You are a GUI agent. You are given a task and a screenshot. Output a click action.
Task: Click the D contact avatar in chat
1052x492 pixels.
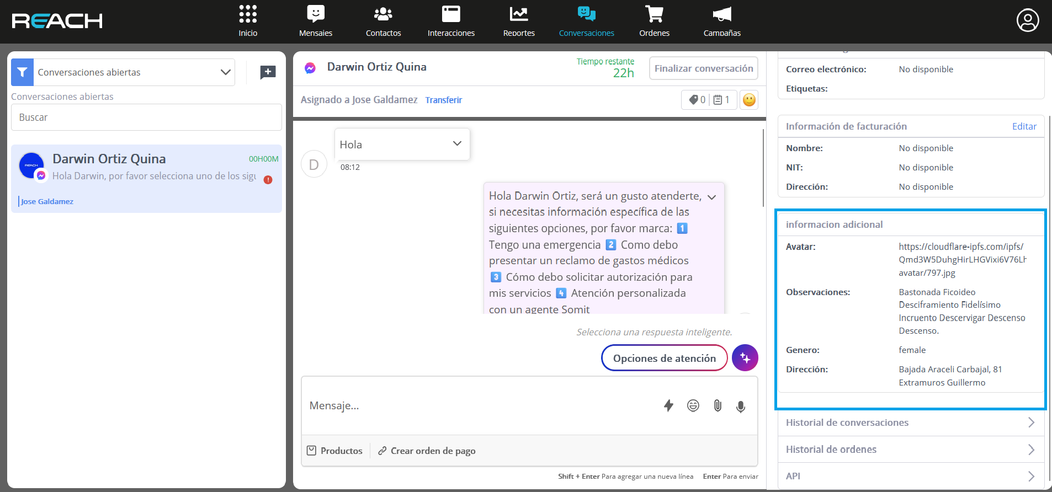[x=314, y=164]
